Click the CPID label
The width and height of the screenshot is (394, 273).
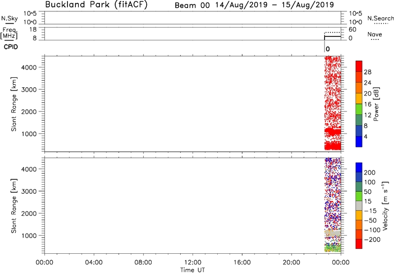pyautogui.click(x=11, y=47)
